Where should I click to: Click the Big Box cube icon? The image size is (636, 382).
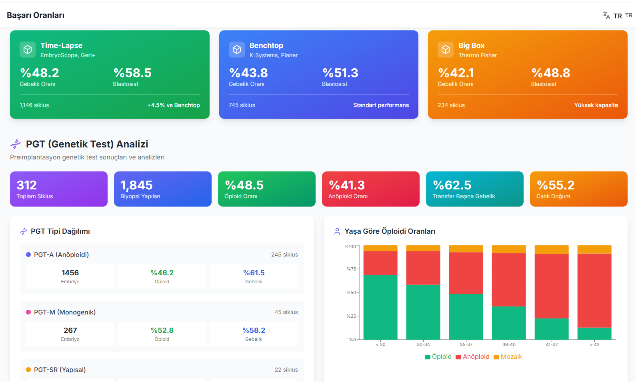pos(446,50)
